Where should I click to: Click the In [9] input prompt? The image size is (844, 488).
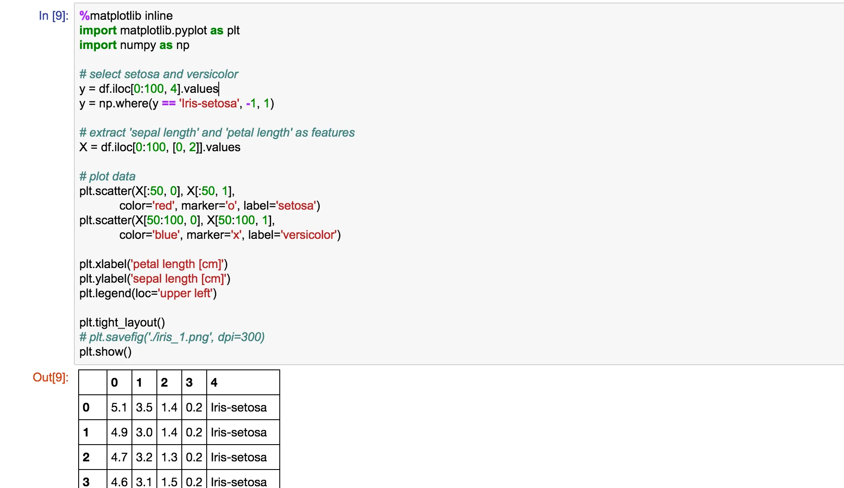click(x=53, y=16)
